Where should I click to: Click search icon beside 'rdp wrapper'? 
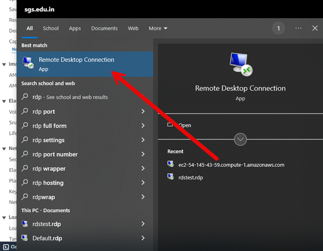pyautogui.click(x=25, y=168)
